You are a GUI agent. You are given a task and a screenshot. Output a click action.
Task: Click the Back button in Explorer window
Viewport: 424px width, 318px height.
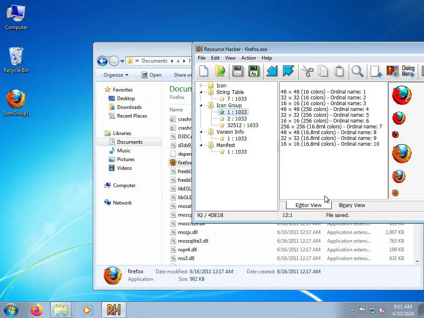(x=103, y=61)
